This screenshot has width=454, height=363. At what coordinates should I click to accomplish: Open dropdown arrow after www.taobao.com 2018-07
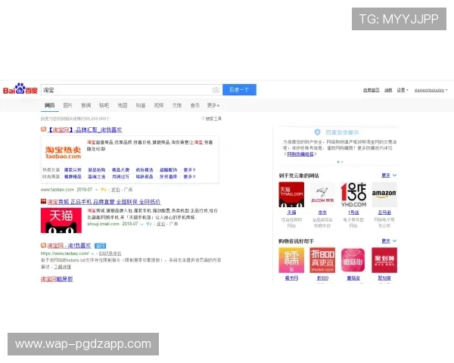96,190
